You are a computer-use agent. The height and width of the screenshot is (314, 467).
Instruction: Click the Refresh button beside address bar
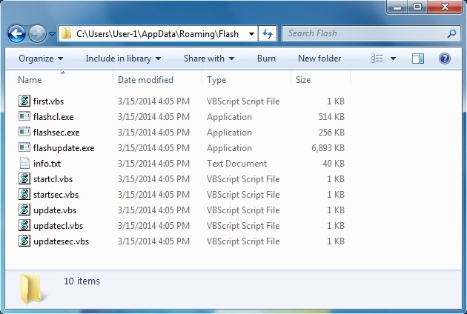268,33
